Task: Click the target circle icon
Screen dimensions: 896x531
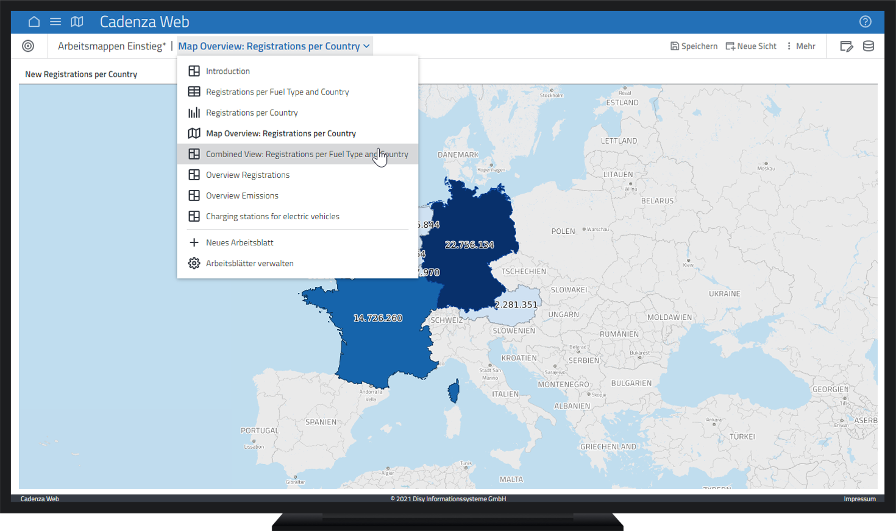Action: pos(28,46)
